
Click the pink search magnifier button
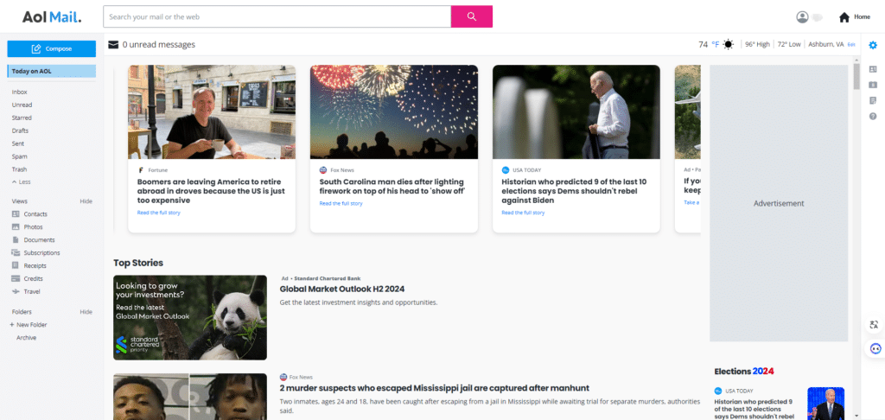coord(471,16)
